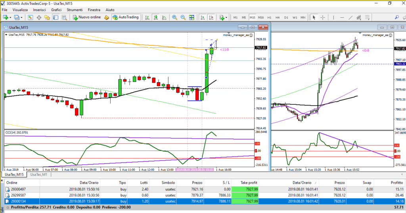Select the D1 timeframe
The height and width of the screenshot is (213, 406).
click(286, 17)
